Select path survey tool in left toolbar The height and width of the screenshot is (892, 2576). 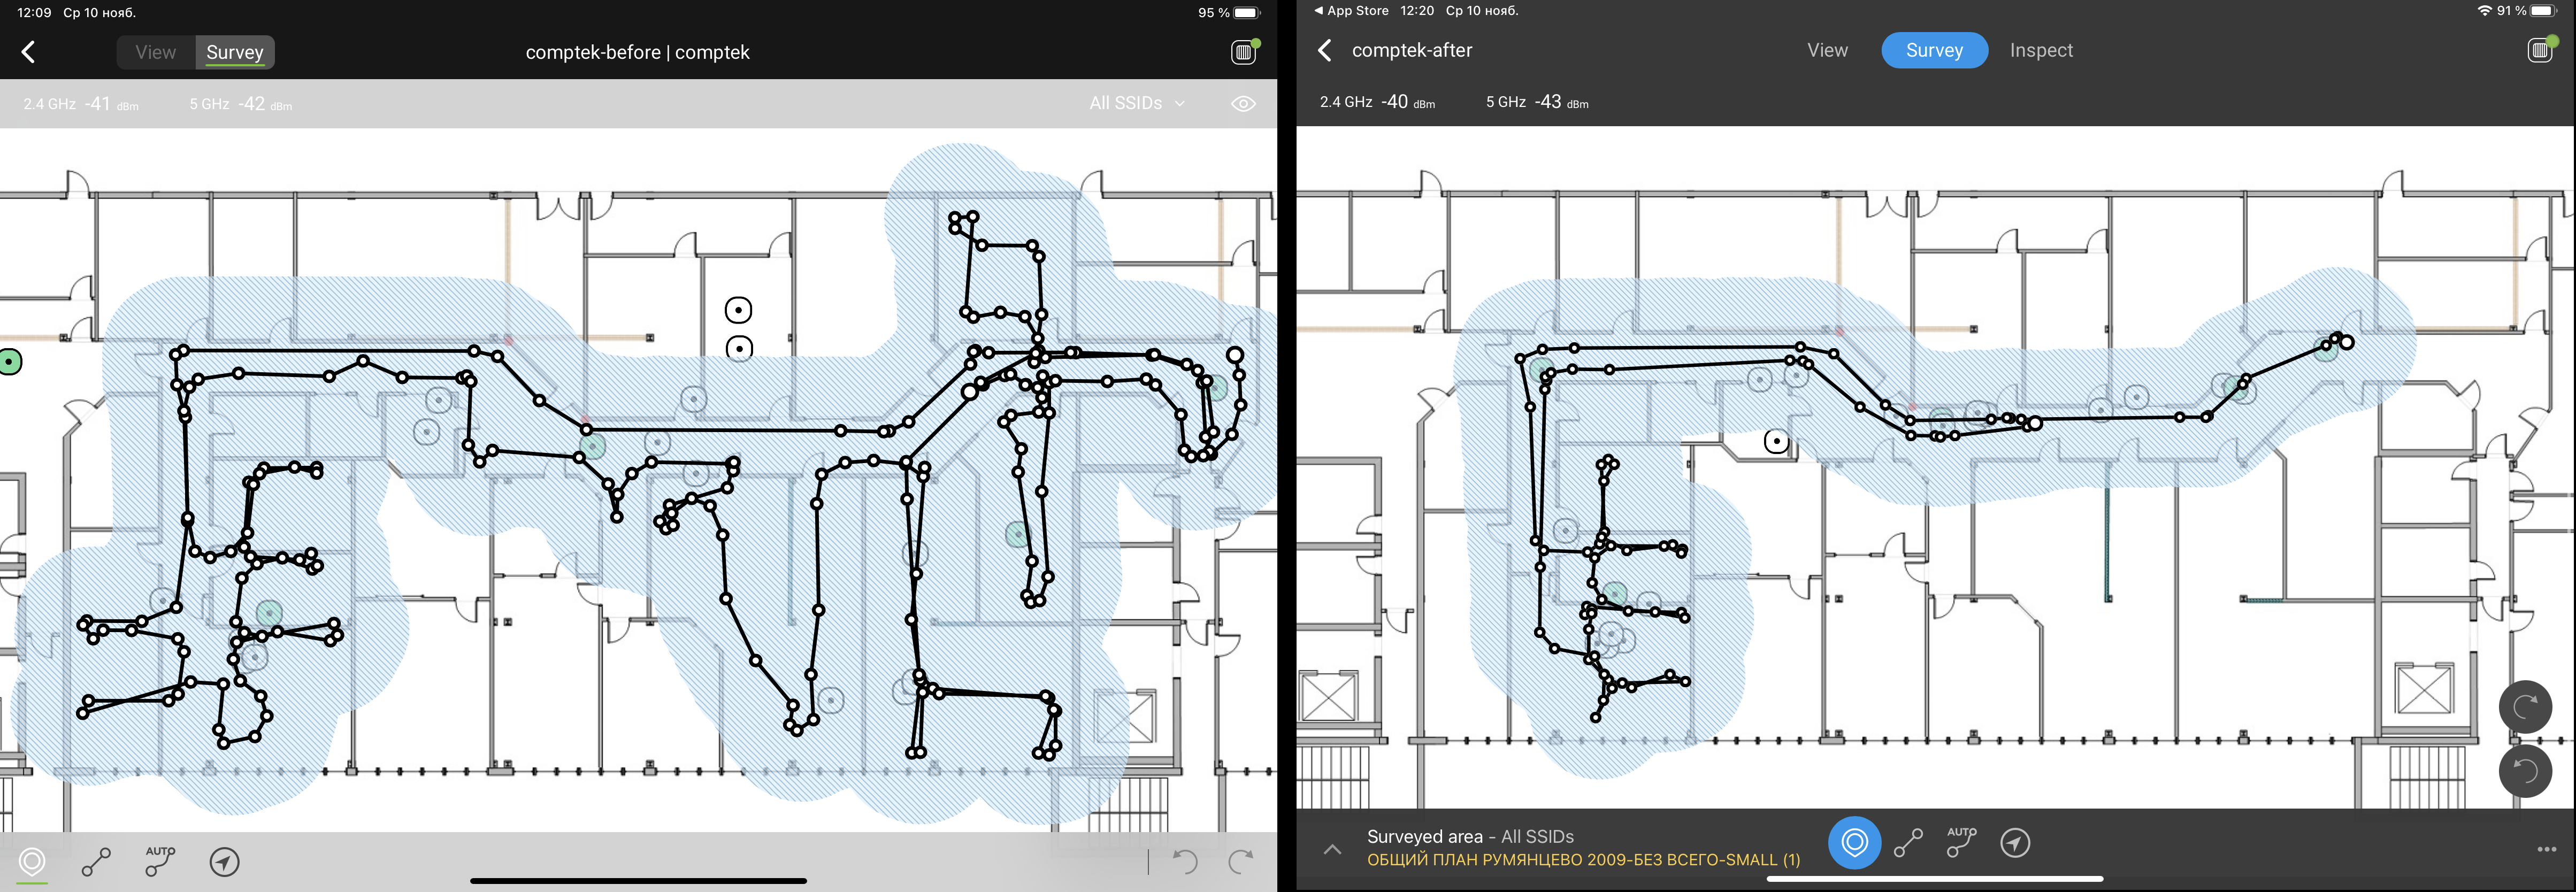tap(96, 861)
